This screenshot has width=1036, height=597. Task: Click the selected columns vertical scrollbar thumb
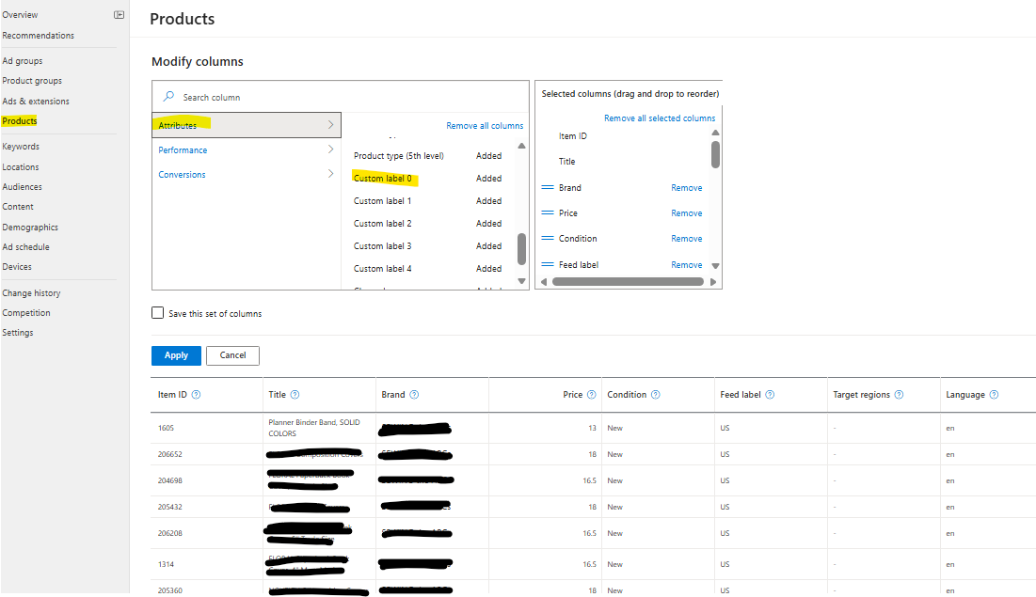click(x=715, y=154)
